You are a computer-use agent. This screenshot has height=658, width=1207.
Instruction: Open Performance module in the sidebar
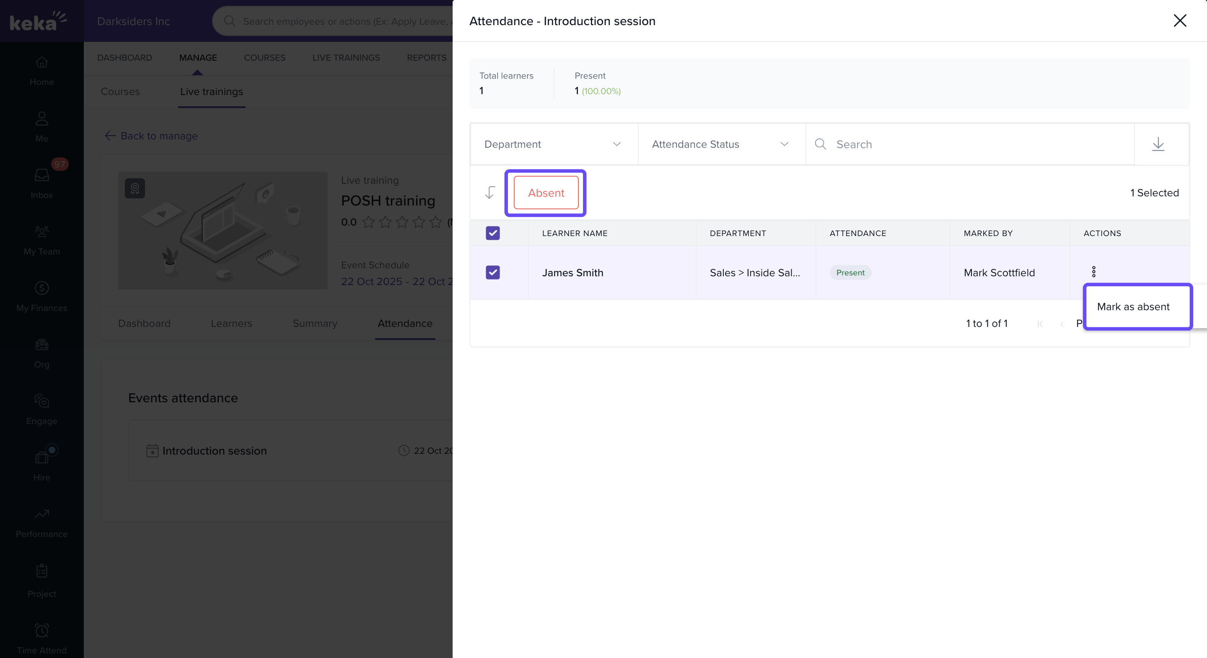point(42,522)
